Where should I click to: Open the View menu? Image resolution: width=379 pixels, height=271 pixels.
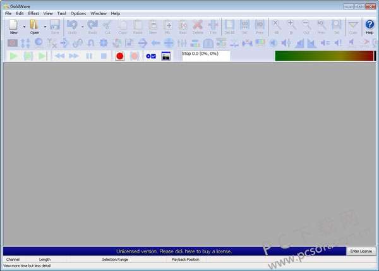(x=48, y=13)
